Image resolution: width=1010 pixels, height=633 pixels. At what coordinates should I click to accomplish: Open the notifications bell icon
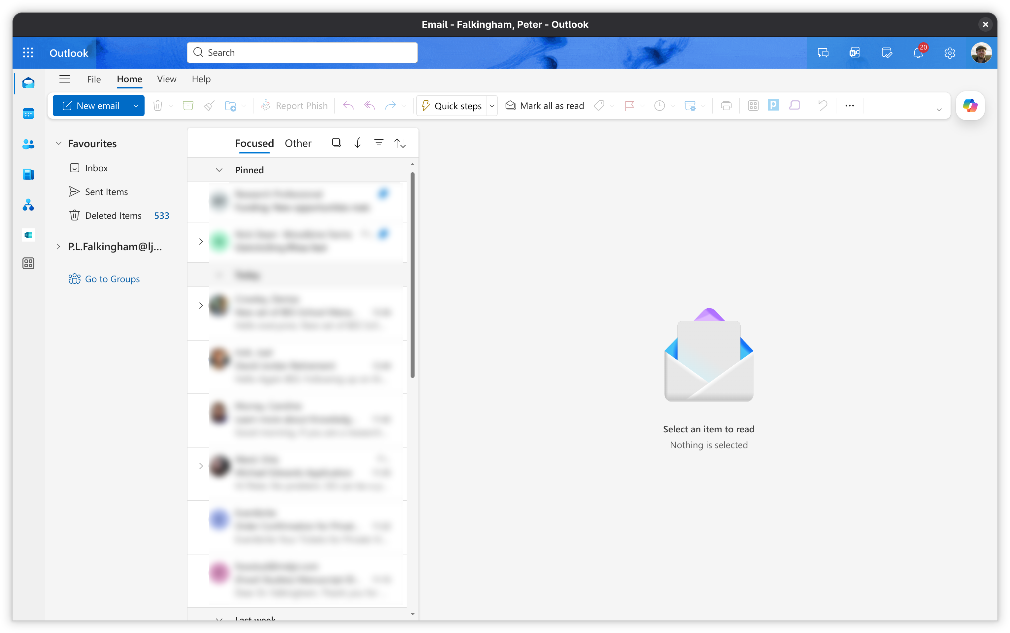tap(918, 53)
